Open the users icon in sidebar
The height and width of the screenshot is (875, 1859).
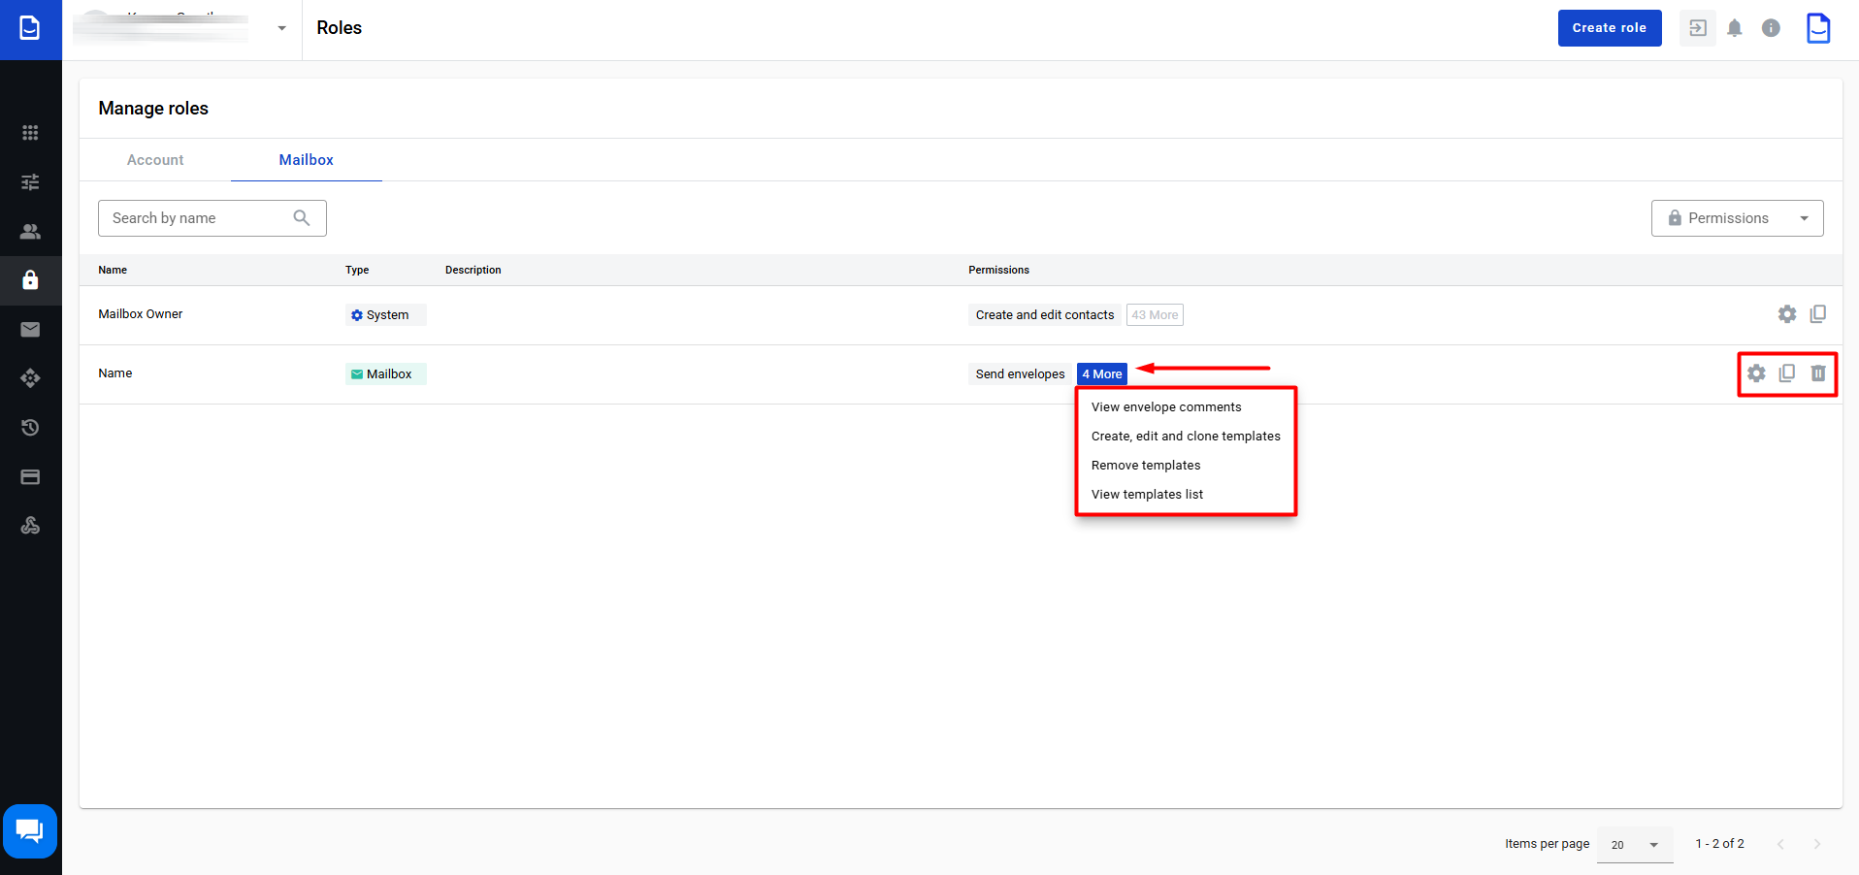[30, 232]
